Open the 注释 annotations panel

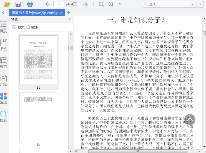[4, 81]
